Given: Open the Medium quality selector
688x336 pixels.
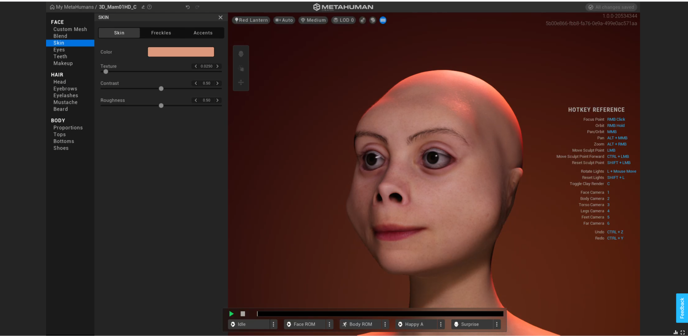Looking at the screenshot, I should point(313,20).
